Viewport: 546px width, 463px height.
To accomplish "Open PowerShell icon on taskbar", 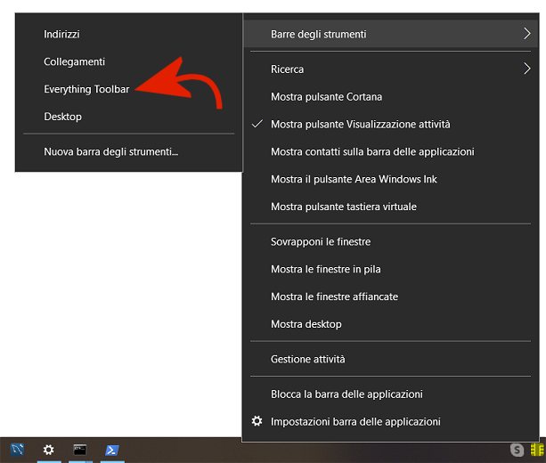I will 112,450.
